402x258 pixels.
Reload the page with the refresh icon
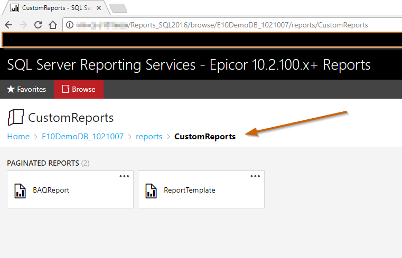tap(38, 25)
